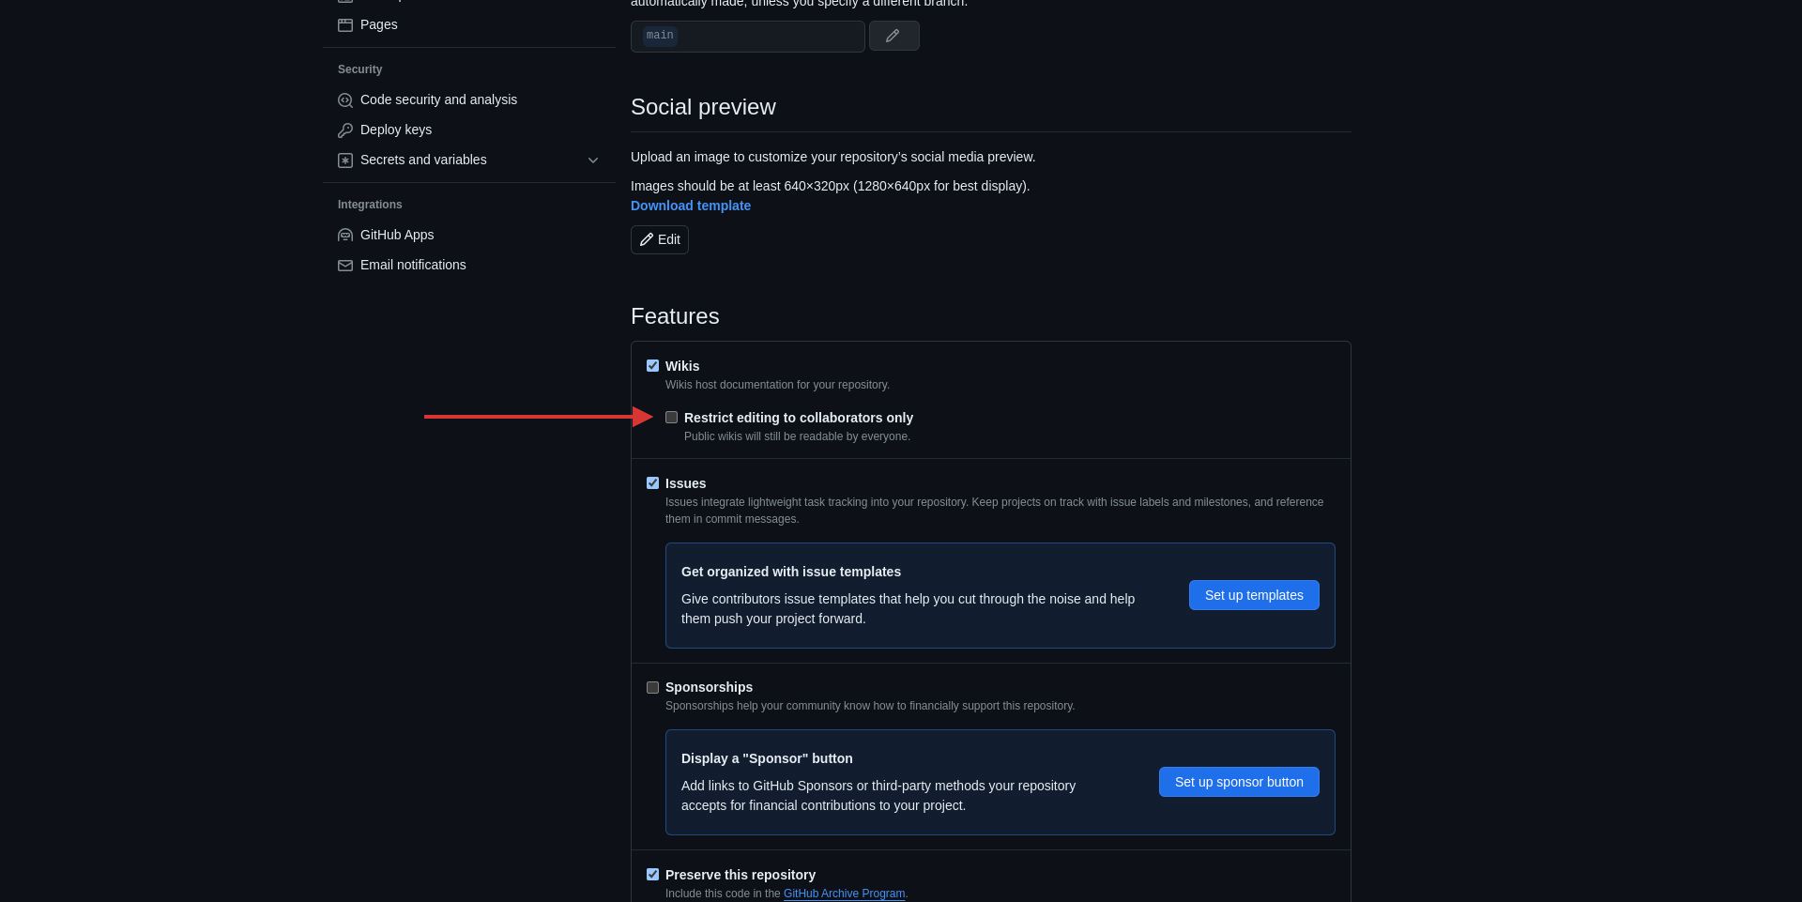Click 'Wikis host documentation for your repository' text
1802x902 pixels.
[777, 385]
